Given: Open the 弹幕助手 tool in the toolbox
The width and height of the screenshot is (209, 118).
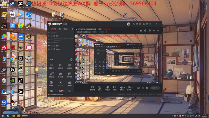Looking at the screenshot, I should (x=51, y=66).
